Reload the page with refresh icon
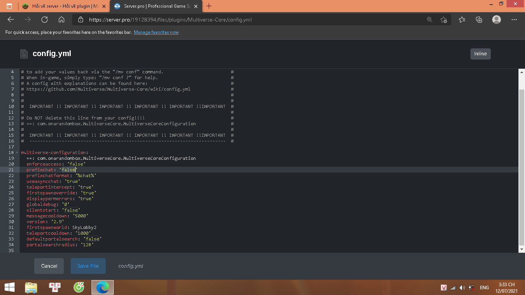The height and width of the screenshot is (295, 525). click(x=45, y=20)
